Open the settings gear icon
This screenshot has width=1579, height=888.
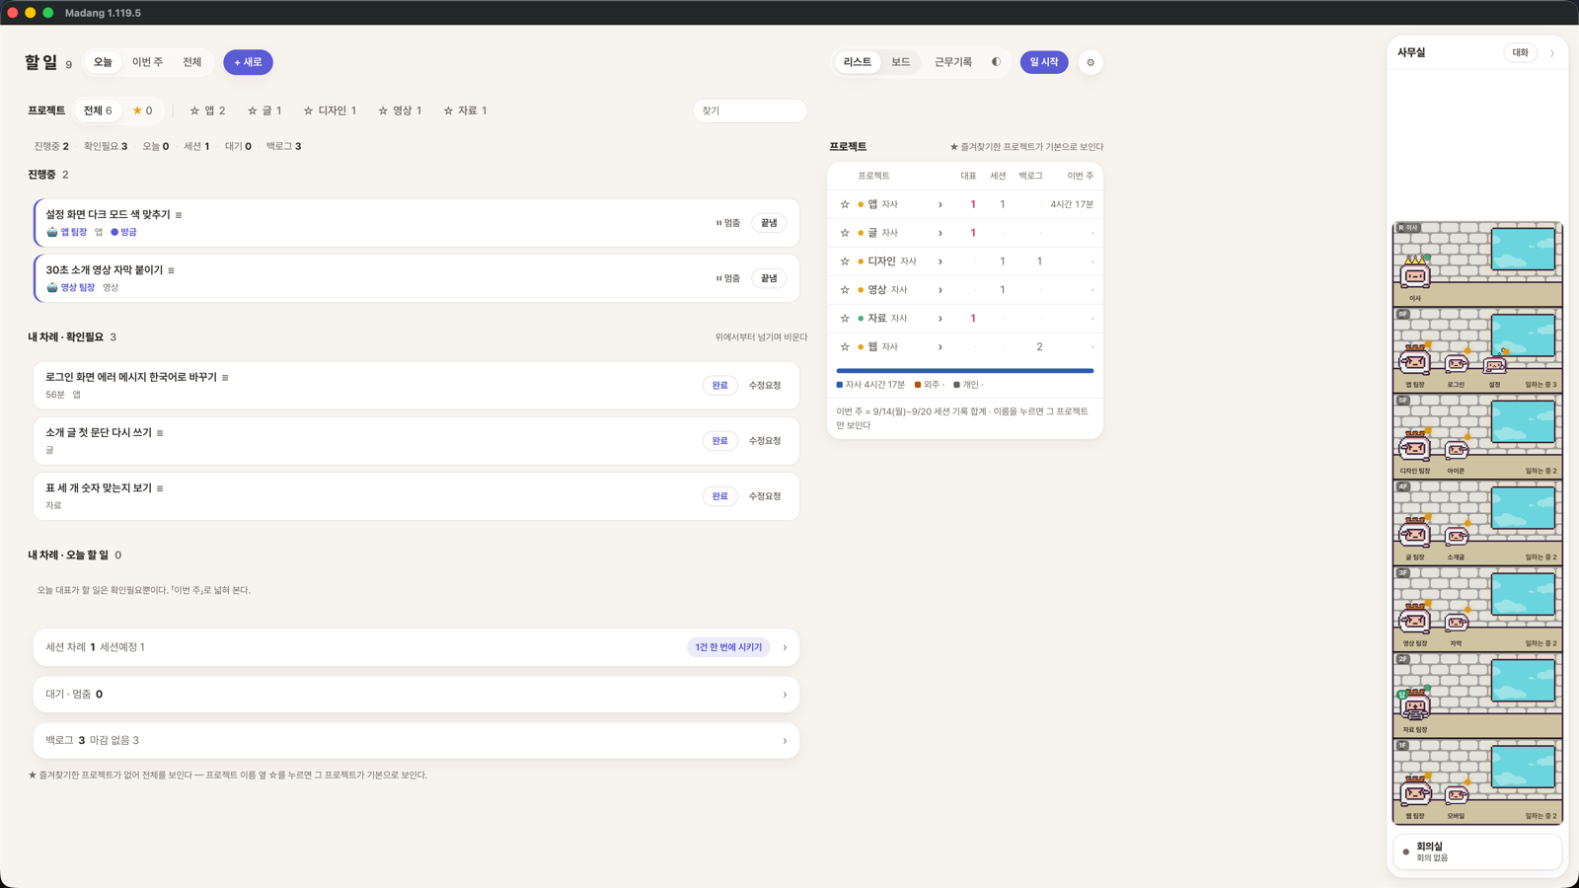[1090, 62]
